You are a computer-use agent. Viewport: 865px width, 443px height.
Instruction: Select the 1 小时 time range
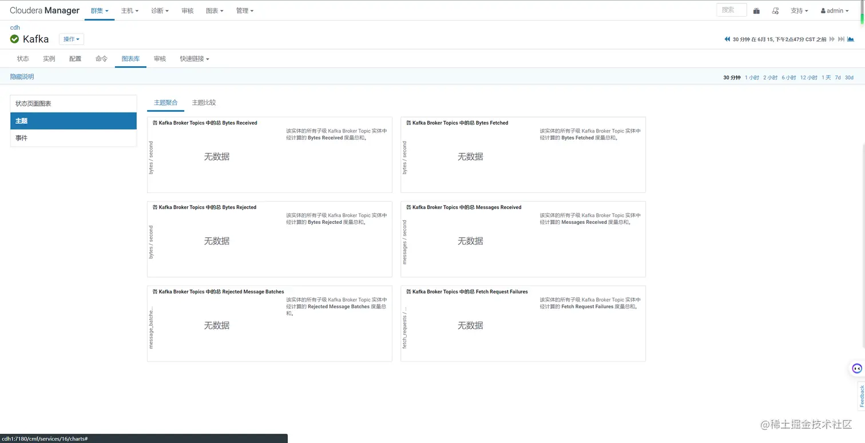click(x=752, y=78)
